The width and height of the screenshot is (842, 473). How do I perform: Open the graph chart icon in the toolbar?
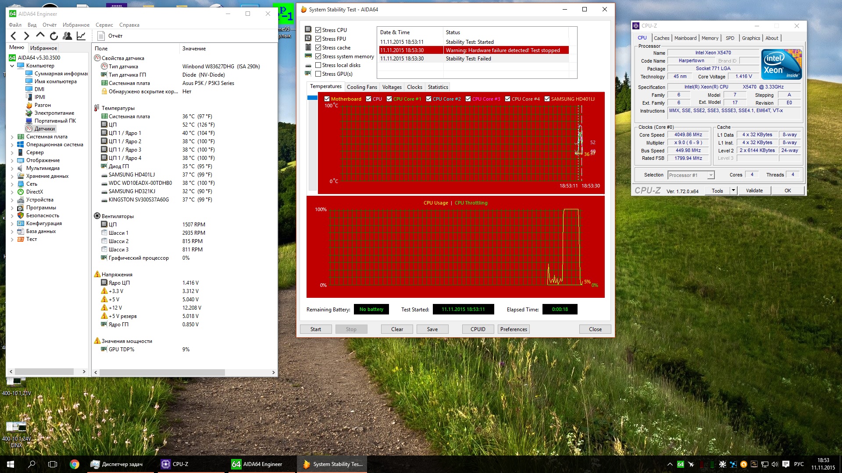coord(81,36)
